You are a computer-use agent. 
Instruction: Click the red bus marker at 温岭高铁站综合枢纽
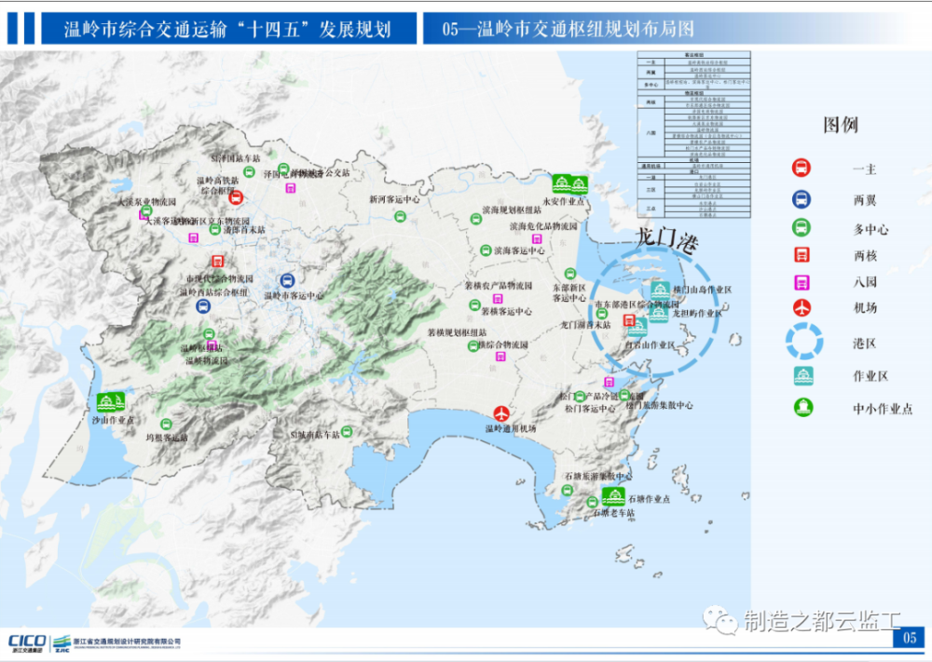pyautogui.click(x=236, y=197)
